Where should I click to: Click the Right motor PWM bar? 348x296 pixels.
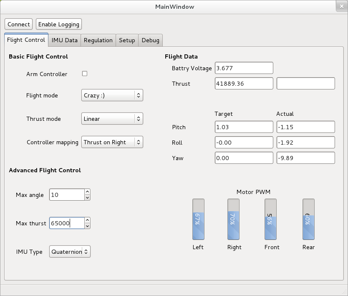point(233,219)
